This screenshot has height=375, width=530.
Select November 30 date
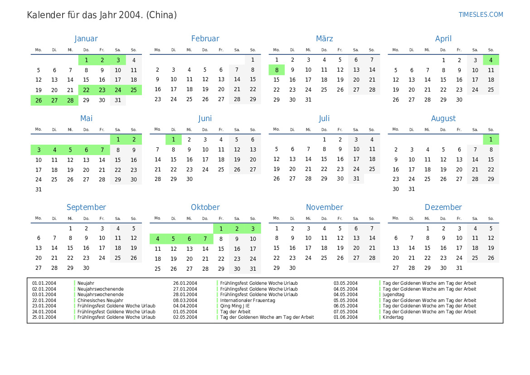coord(292,268)
